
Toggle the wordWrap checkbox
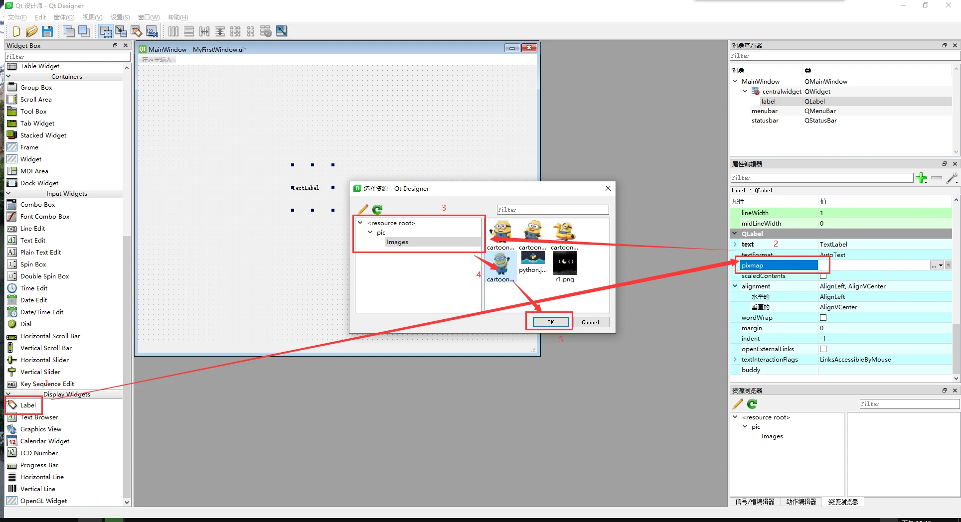(x=823, y=318)
